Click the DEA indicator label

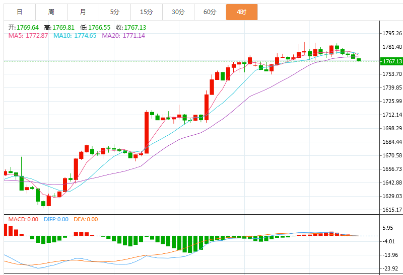[86, 219]
